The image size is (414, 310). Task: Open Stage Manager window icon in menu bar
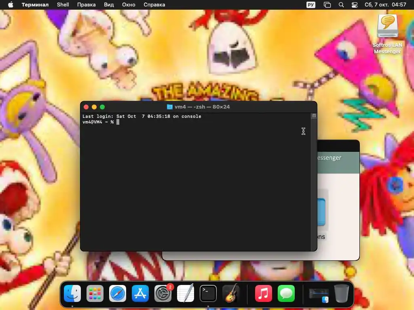point(327,5)
